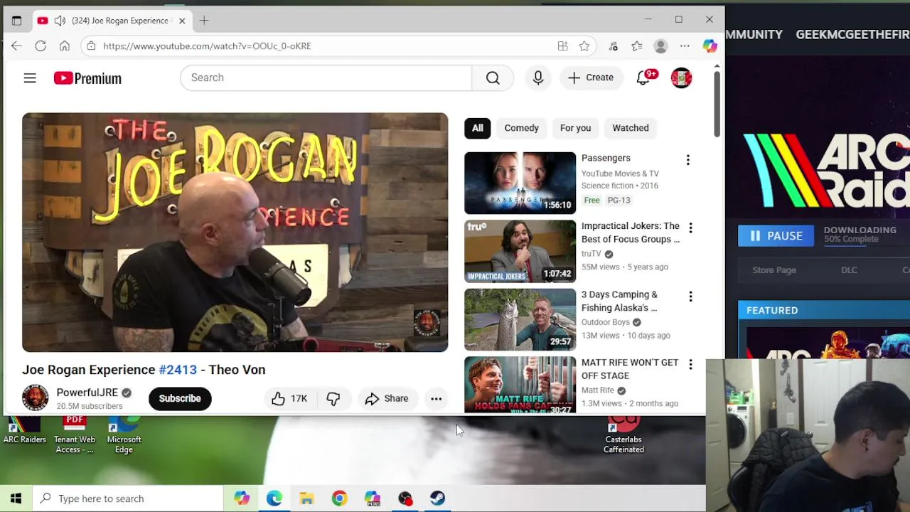Open the YouTube guide hamburger menu
Viewport: 910px width, 512px height.
pos(30,78)
